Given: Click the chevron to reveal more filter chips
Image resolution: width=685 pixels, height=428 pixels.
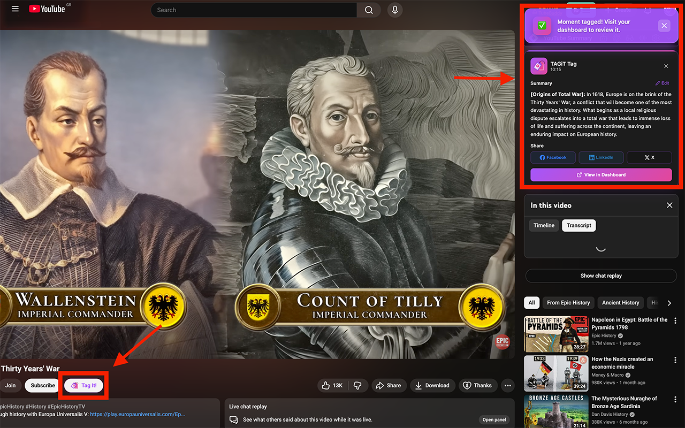Looking at the screenshot, I should coord(669,302).
